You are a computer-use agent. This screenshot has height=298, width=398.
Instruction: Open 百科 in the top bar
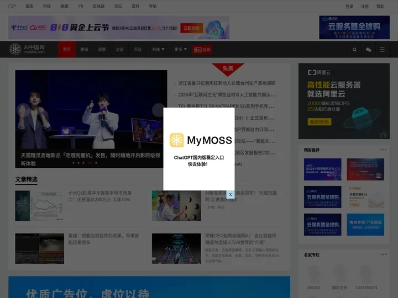pyautogui.click(x=135, y=6)
